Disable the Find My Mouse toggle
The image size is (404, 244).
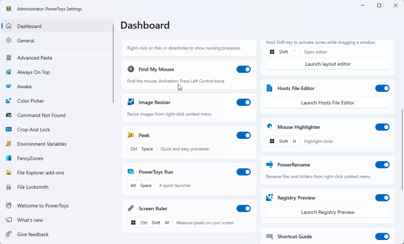(x=243, y=69)
